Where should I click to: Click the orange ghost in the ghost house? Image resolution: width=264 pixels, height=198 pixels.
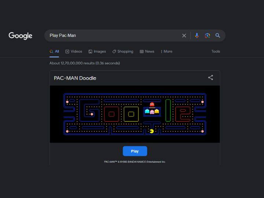point(157,111)
